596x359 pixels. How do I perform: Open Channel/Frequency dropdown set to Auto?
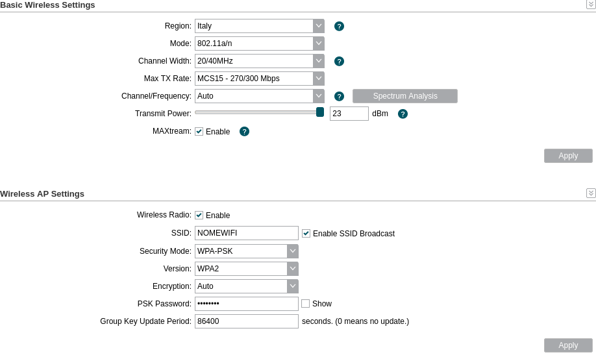coord(260,95)
